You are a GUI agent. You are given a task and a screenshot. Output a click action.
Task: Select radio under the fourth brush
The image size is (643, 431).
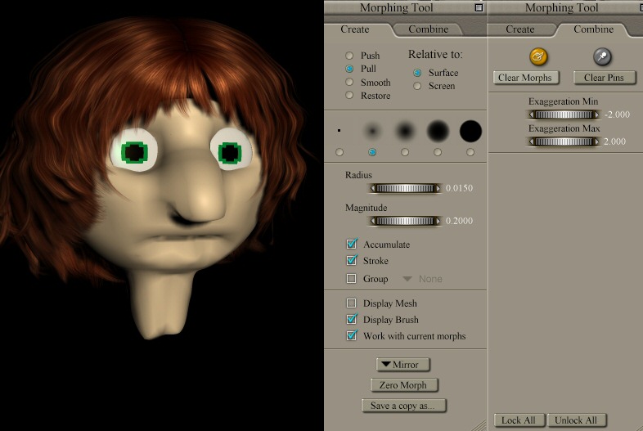[x=438, y=152]
